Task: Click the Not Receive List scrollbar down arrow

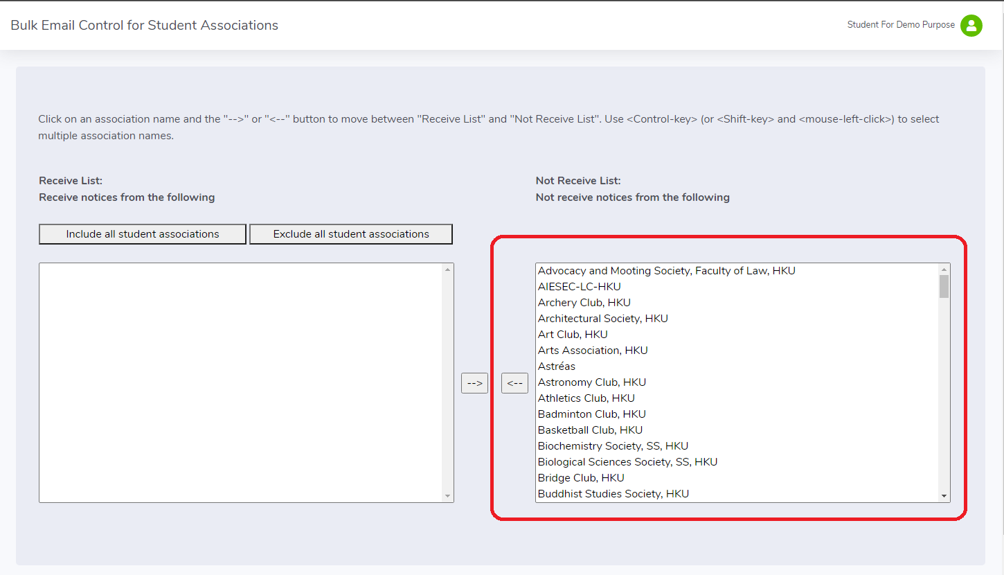Action: (944, 496)
